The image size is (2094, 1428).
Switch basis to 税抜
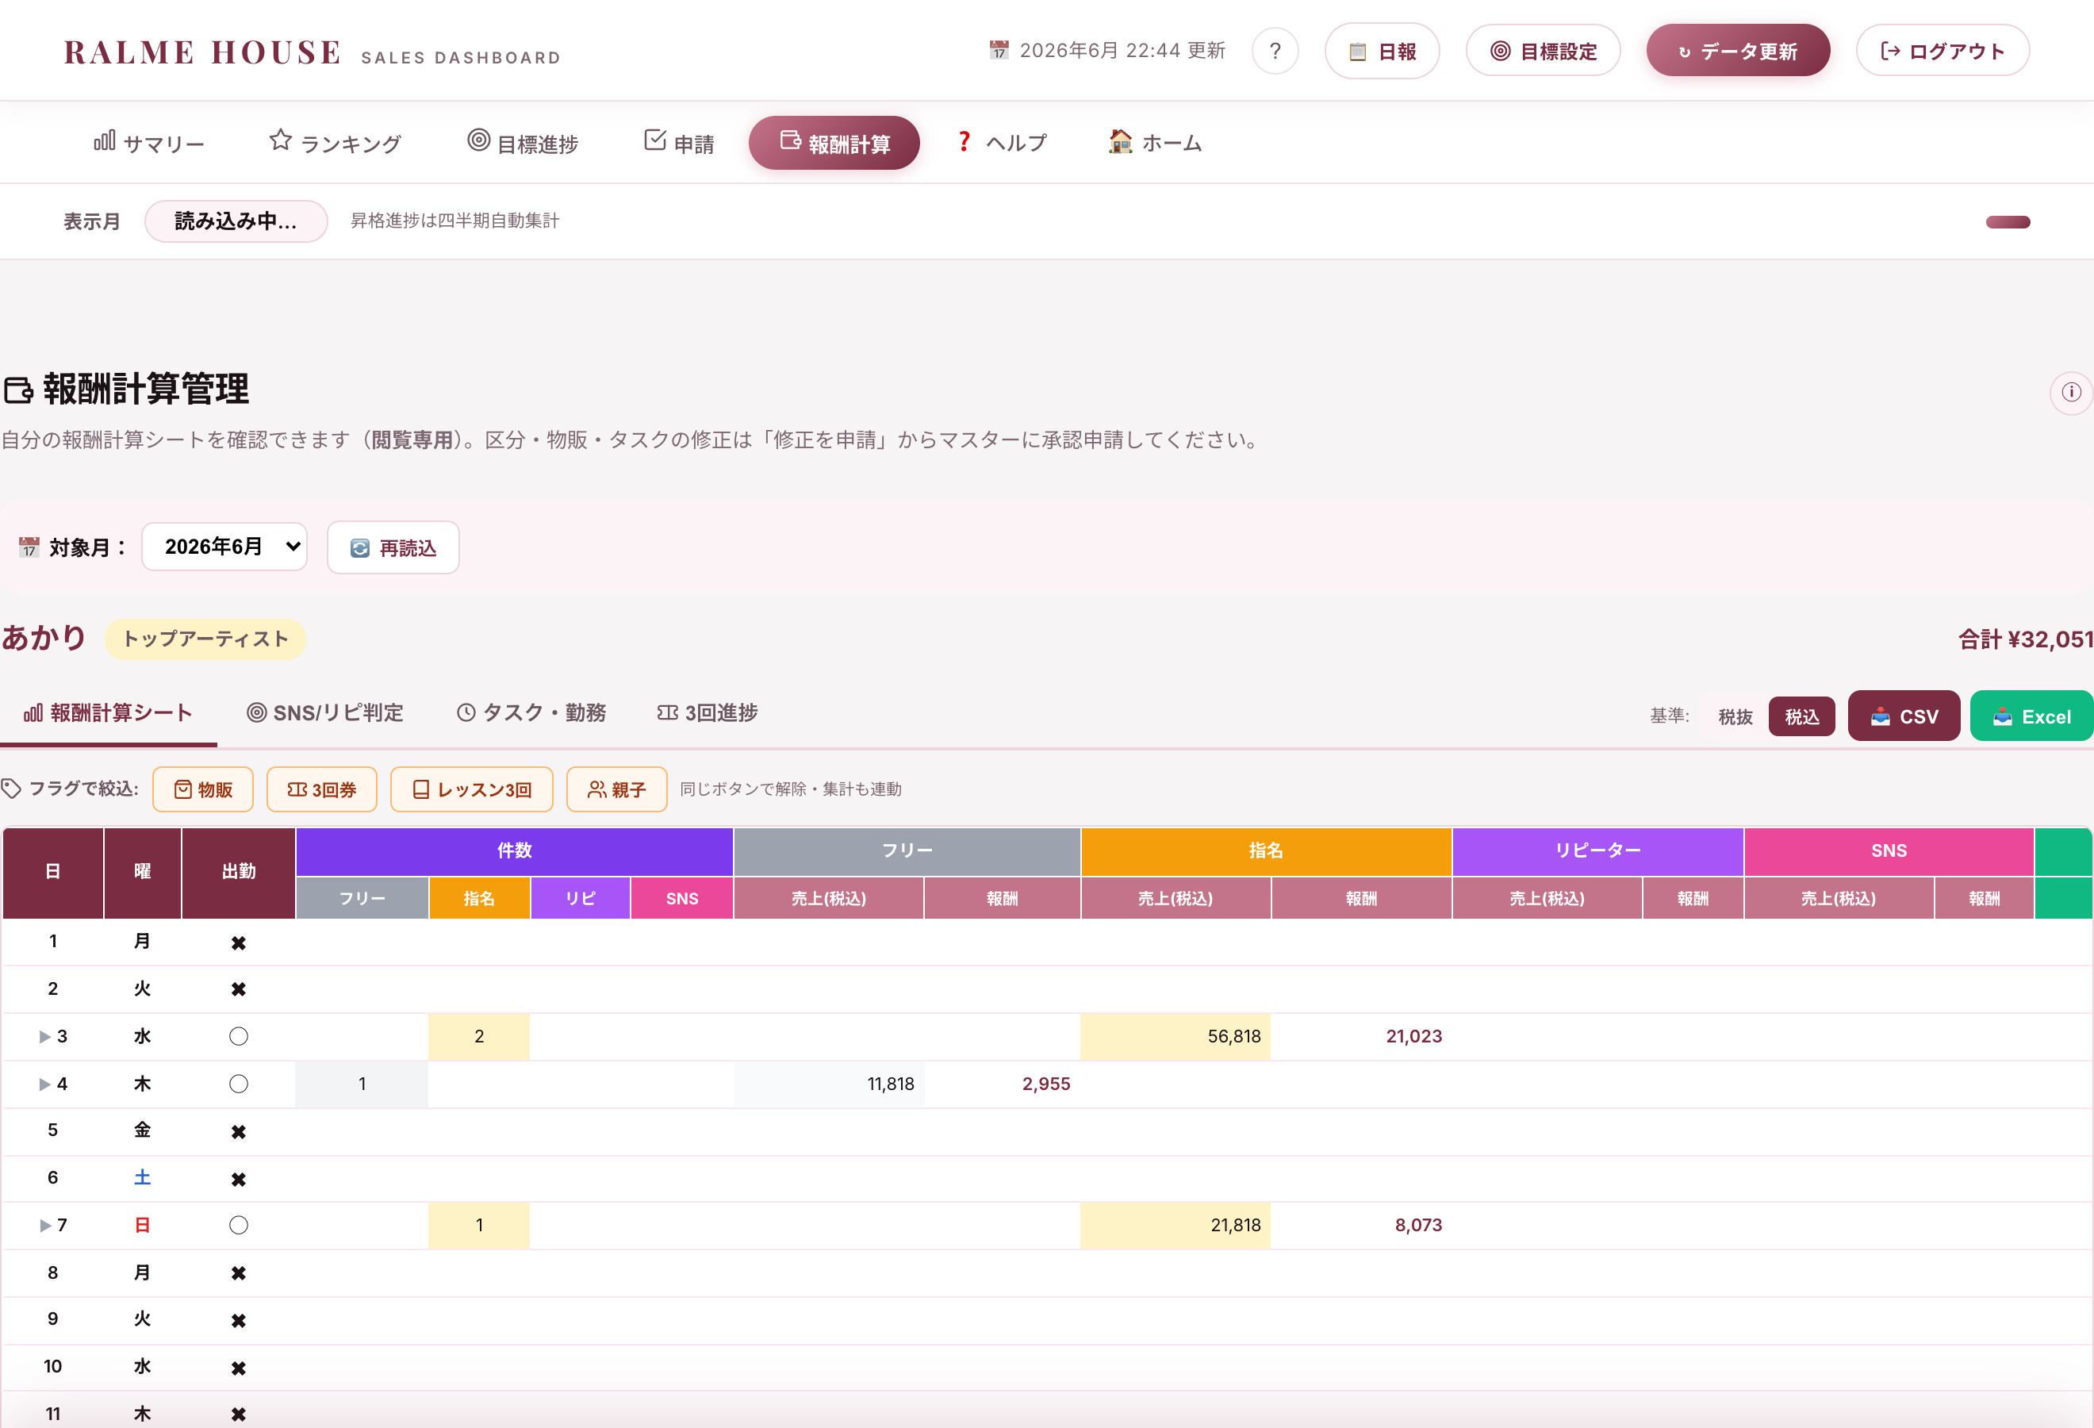click(x=1735, y=716)
